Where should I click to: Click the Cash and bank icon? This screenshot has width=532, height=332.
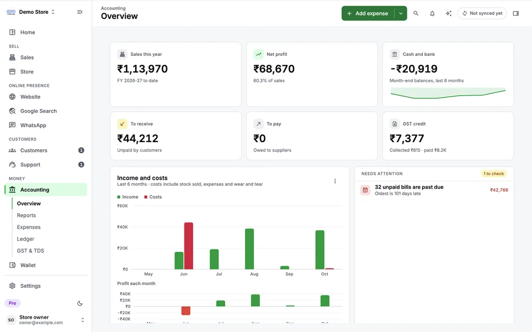[x=395, y=54]
